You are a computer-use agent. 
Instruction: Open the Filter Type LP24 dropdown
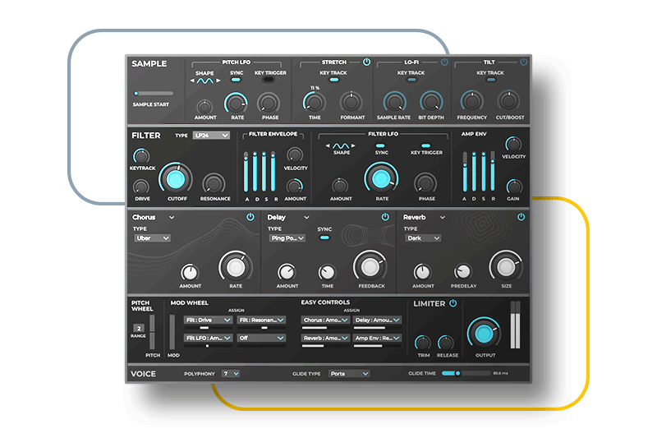tap(211, 136)
